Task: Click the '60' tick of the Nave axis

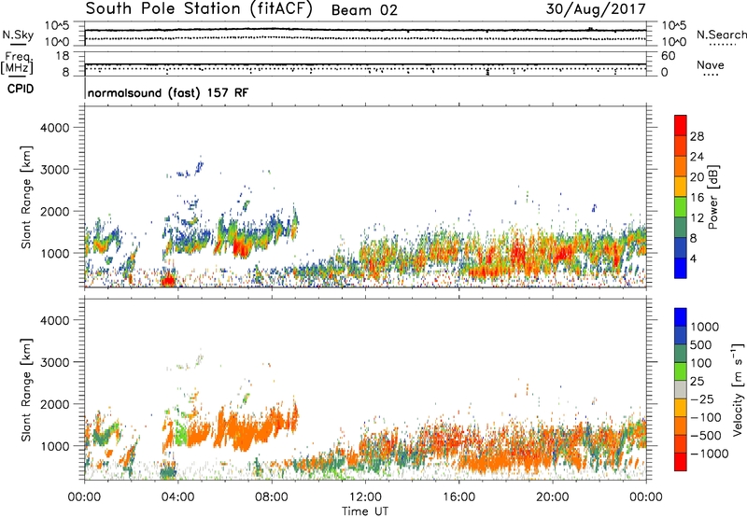Action: point(668,56)
